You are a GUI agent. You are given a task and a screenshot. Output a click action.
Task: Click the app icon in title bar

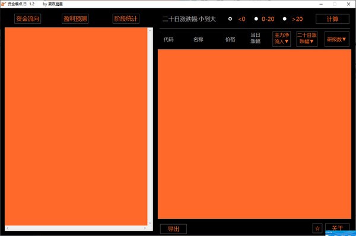coord(4,4)
